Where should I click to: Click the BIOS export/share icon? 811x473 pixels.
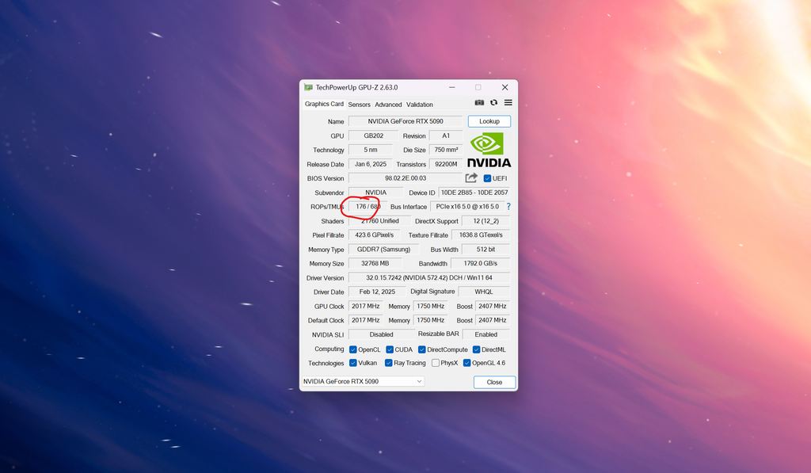point(470,178)
